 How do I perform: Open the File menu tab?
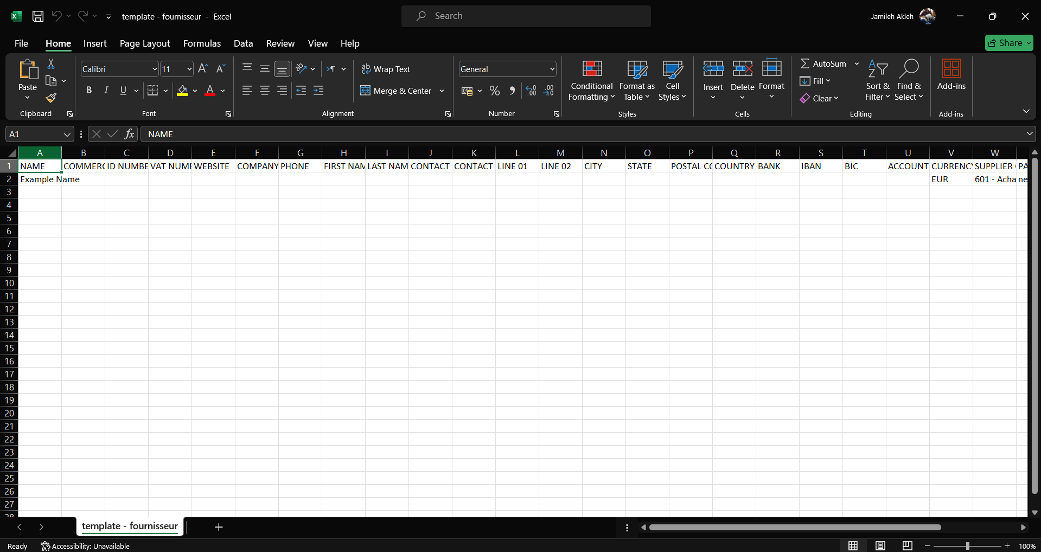coord(21,43)
